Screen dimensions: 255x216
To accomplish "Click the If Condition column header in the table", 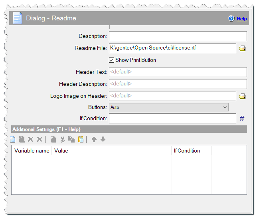I will [192, 151].
